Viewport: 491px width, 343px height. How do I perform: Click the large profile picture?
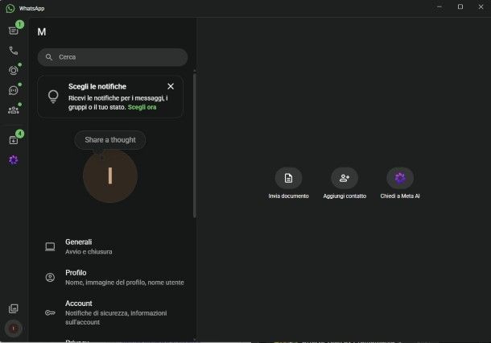[110, 176]
